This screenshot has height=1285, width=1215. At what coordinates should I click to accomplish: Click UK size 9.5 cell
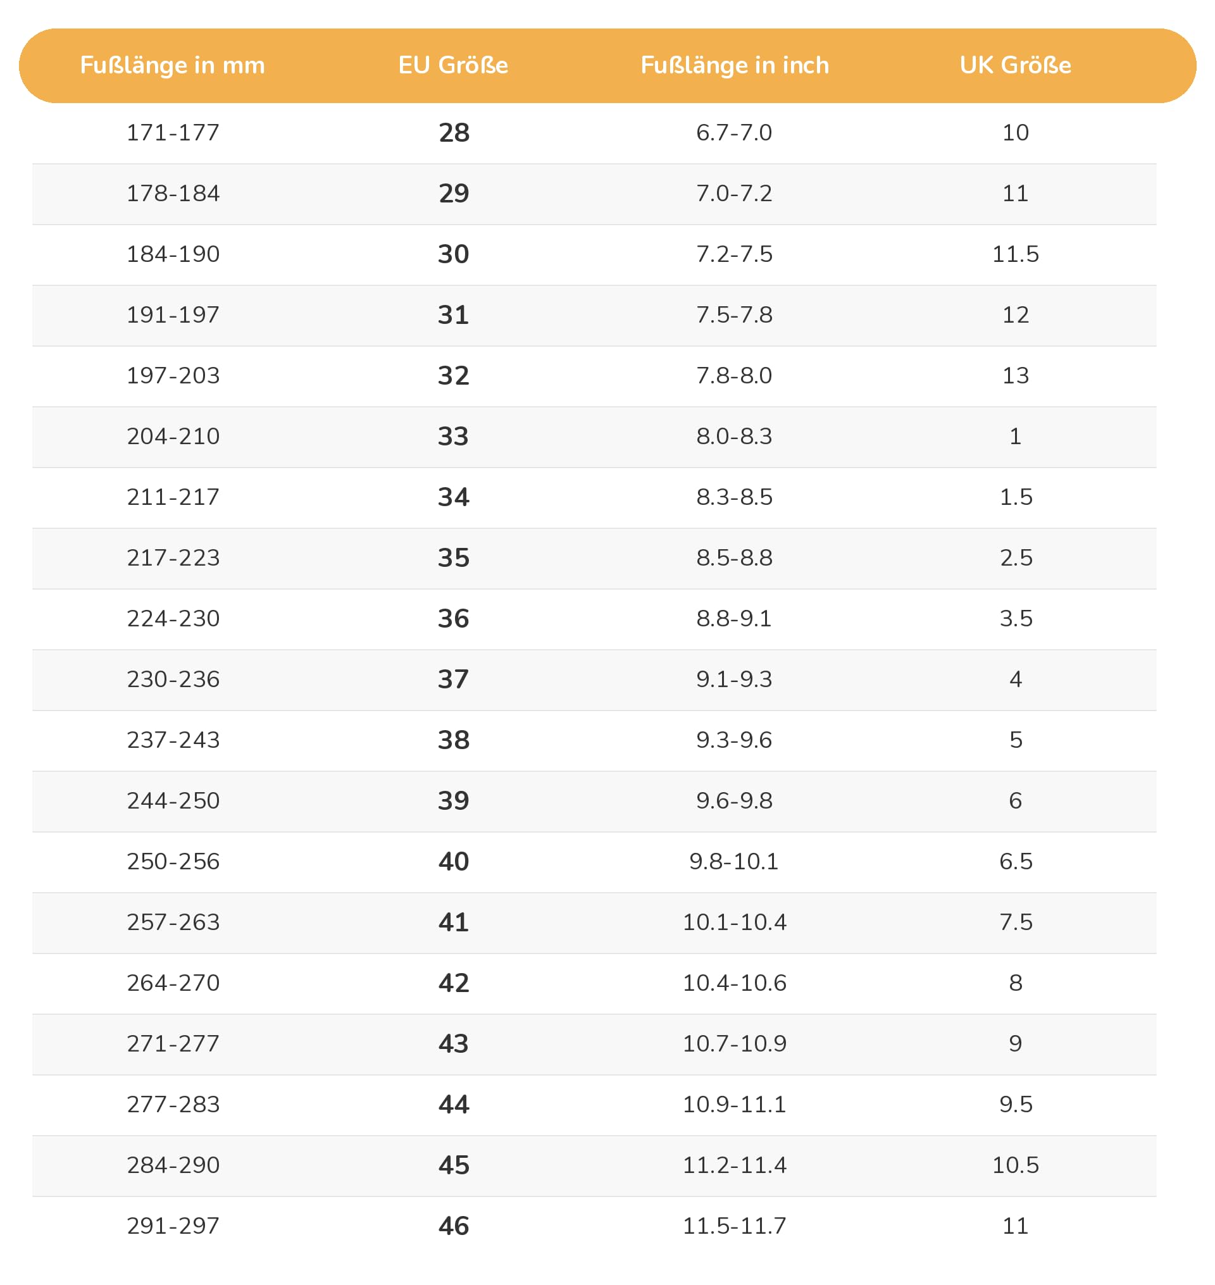coord(1016,1103)
